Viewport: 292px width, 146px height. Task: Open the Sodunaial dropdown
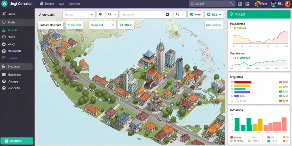(102, 25)
